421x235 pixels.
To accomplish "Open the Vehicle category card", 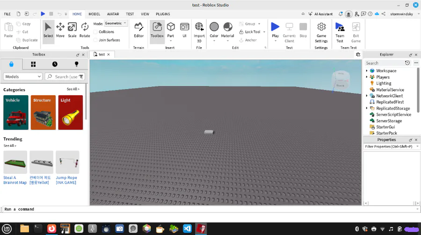I will tap(16, 112).
